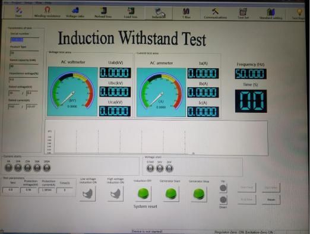Switch on High voltage induction ON
This screenshot has width=310, height=234.
click(116, 194)
